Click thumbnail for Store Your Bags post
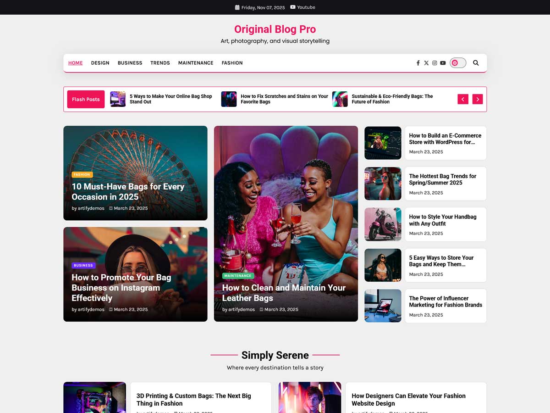Viewport: 550px width, 413px height. (x=383, y=265)
